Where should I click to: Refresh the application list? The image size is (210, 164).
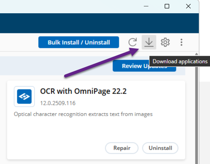[133, 42]
